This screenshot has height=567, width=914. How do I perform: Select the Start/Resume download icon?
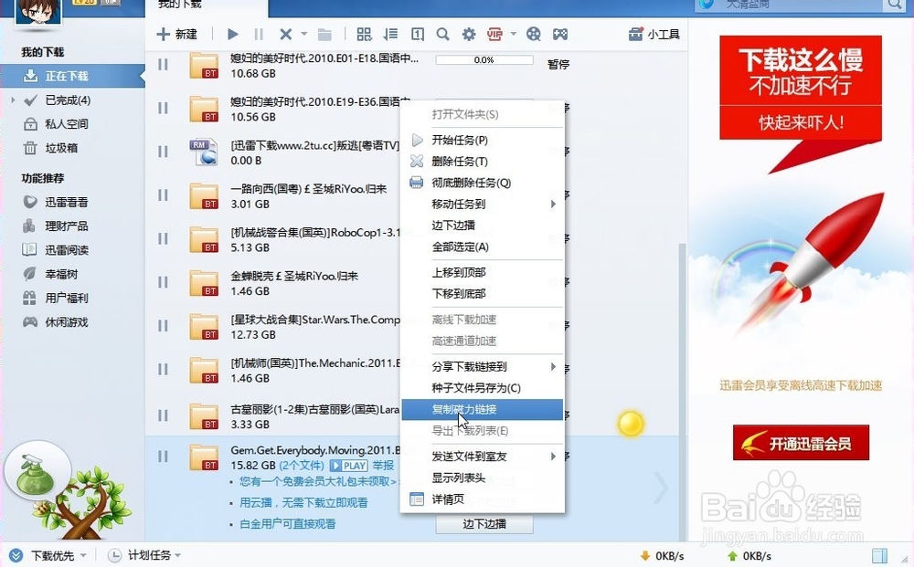point(232,34)
